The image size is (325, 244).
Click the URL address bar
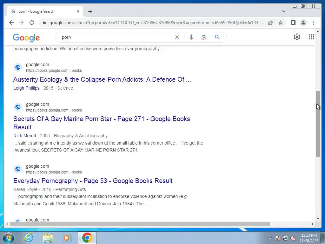coord(156,23)
